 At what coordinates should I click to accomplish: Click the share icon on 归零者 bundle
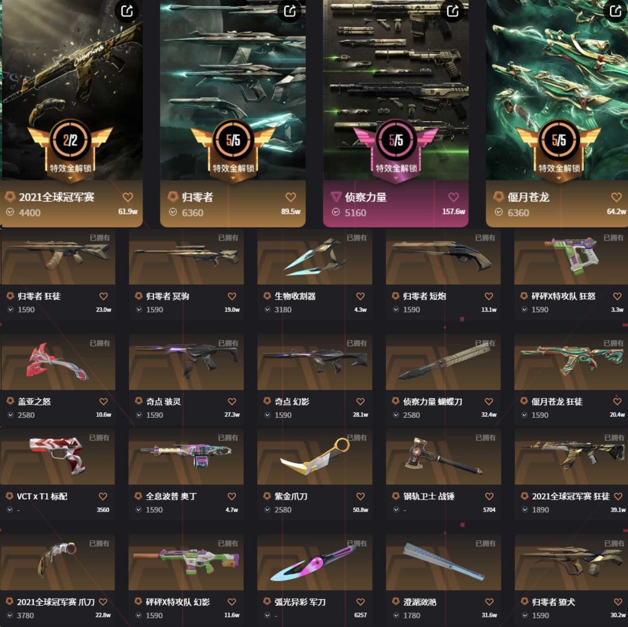290,11
